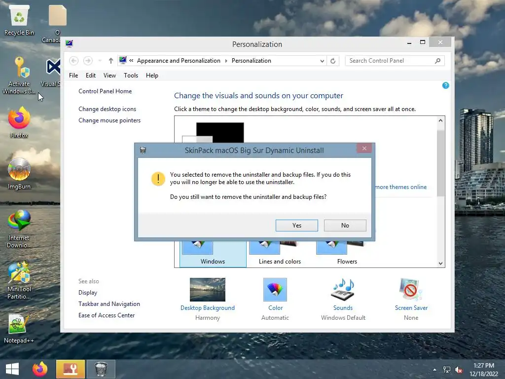Click the muted volume tray icon
Image resolution: width=505 pixels, height=379 pixels.
point(459,370)
